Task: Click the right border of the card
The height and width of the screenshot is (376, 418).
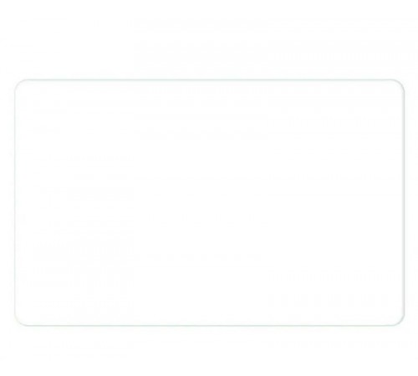Action: pyautogui.click(x=404, y=202)
